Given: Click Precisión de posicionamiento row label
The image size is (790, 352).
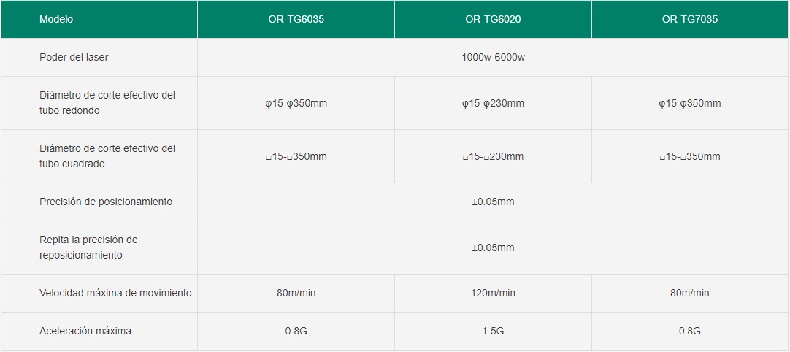Looking at the screenshot, I should 106,202.
